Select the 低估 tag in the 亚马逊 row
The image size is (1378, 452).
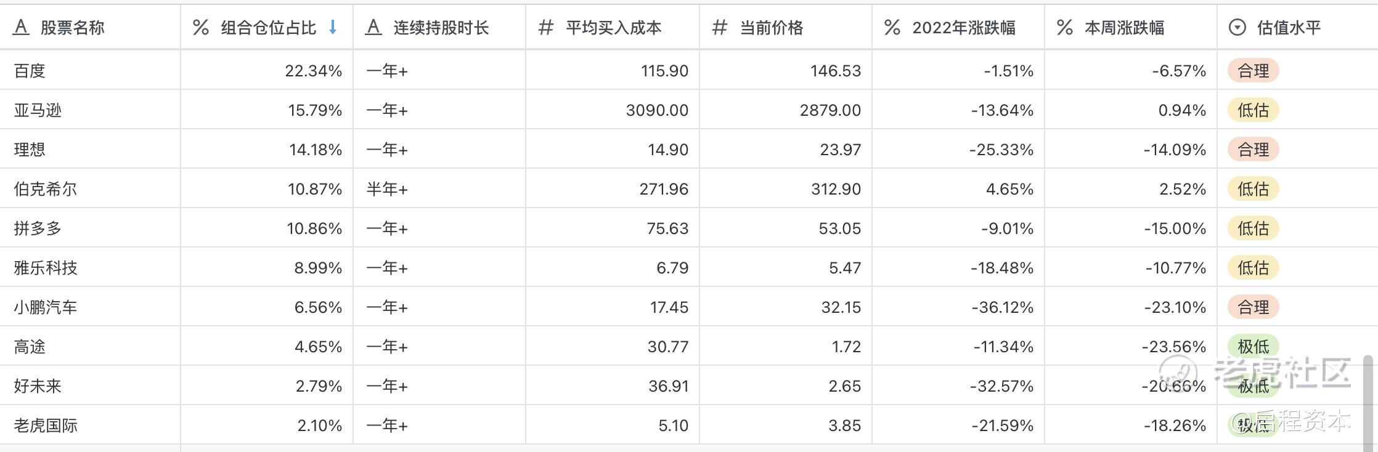click(1254, 110)
